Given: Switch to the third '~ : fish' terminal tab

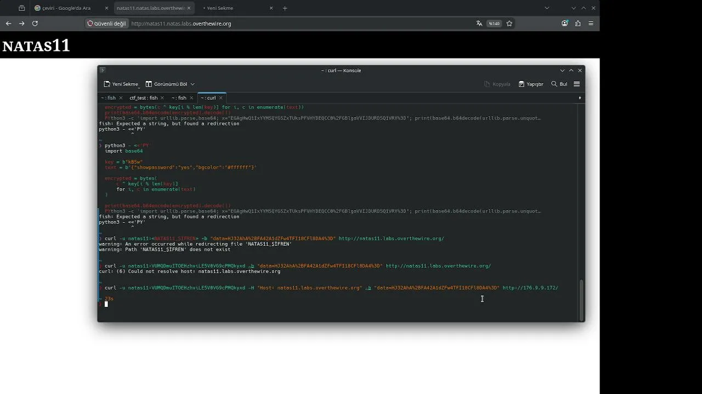Looking at the screenshot, I should (179, 98).
